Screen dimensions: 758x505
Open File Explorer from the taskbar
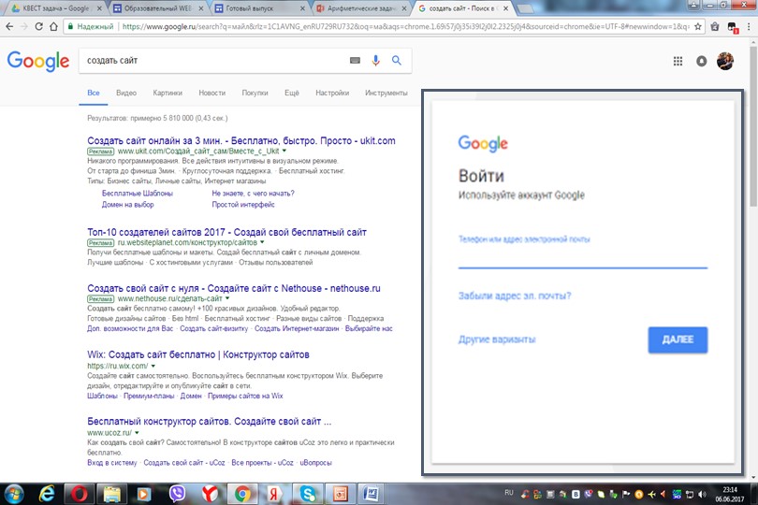[111, 494]
